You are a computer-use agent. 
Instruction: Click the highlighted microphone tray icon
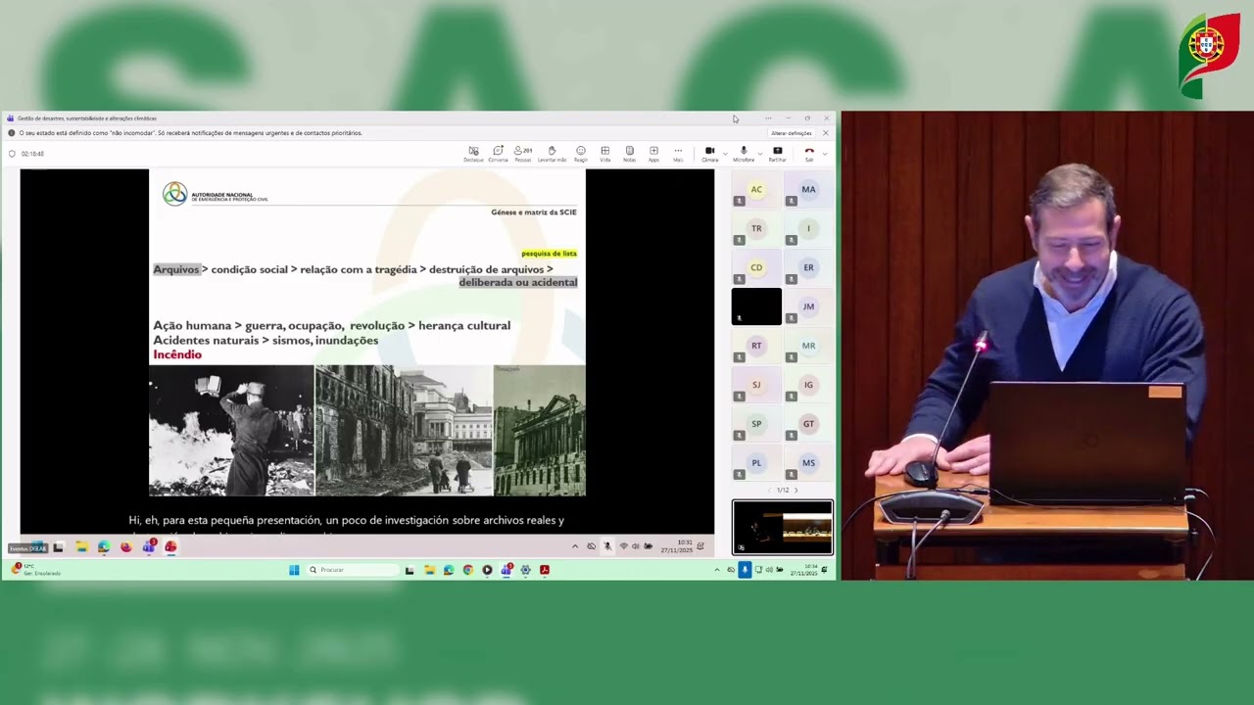click(x=745, y=570)
